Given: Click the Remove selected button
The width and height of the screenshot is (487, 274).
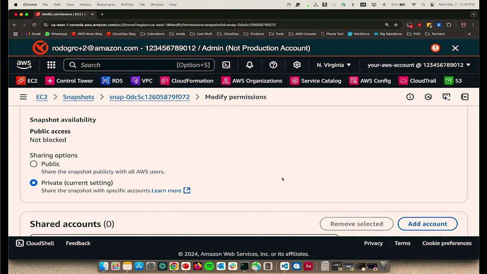Looking at the screenshot, I should [x=357, y=224].
